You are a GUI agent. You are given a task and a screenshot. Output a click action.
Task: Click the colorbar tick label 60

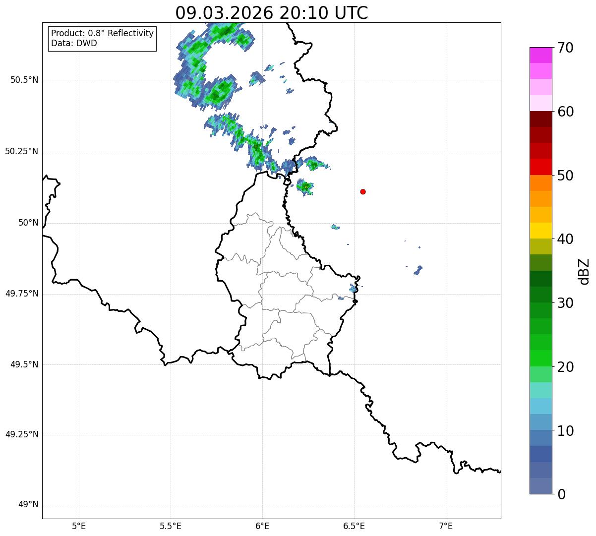pos(565,112)
